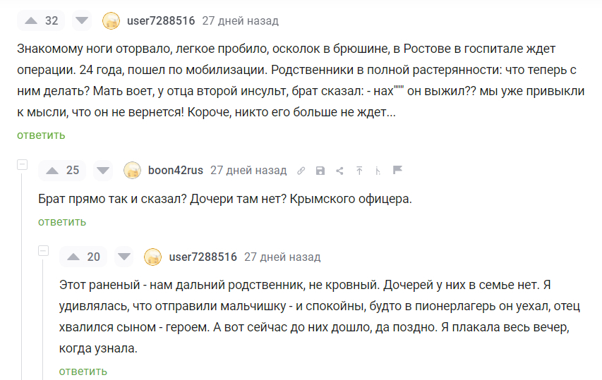Upvote the top comment with 32 points
Viewport: 602px width, 380px height.
coord(30,21)
